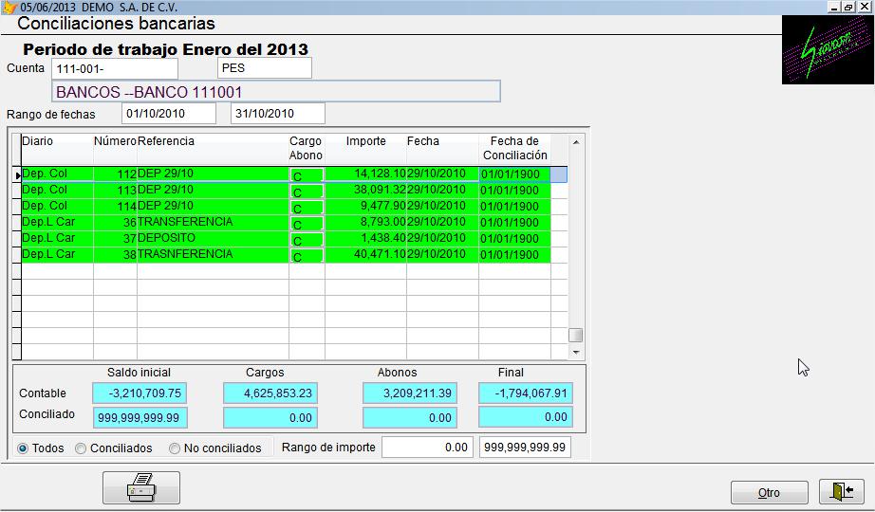
Task: Click Contable Cargos 4,625,853.23 field
Action: [270, 393]
